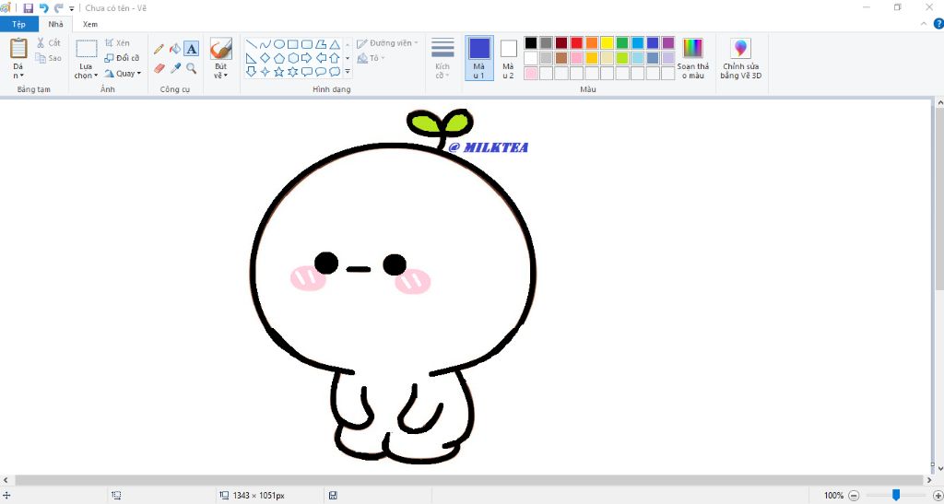Choose the Eraser tool
The height and width of the screenshot is (504, 944).
(x=159, y=68)
